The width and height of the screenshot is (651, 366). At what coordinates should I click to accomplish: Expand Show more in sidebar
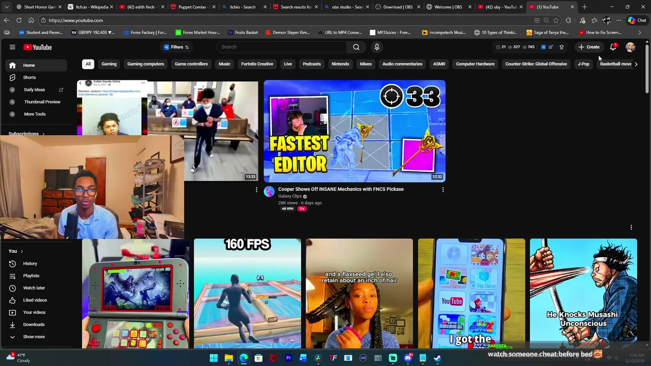34,337
